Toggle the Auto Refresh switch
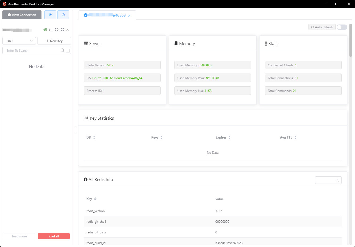355x247 pixels. click(342, 27)
